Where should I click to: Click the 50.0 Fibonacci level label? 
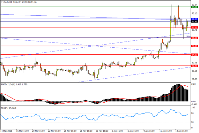pos(188,36)
